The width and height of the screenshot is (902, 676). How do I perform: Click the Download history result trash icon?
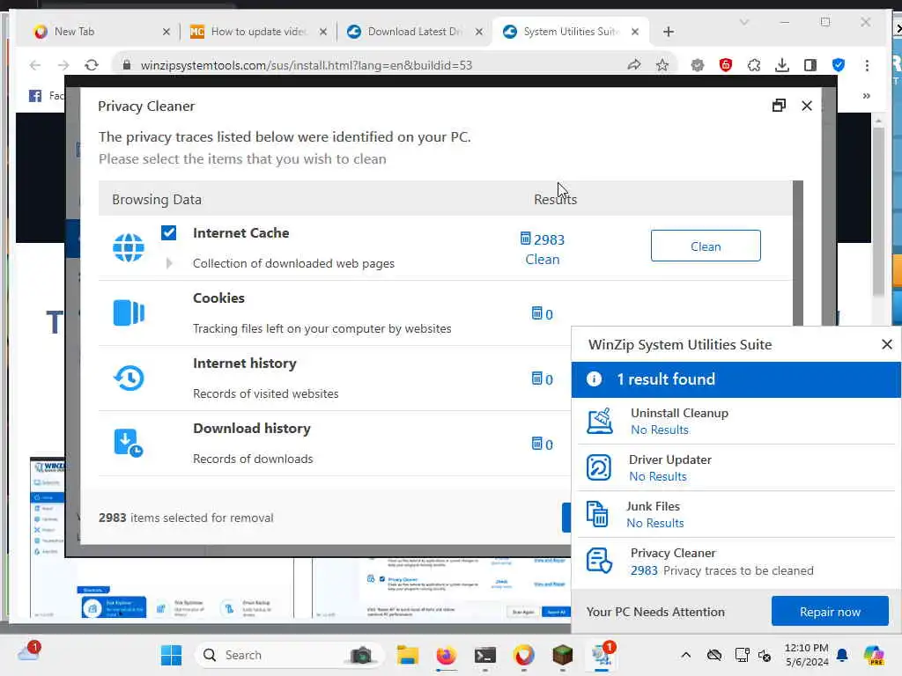pos(536,444)
